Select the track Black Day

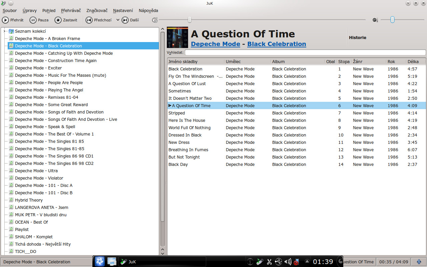pyautogui.click(x=297, y=165)
